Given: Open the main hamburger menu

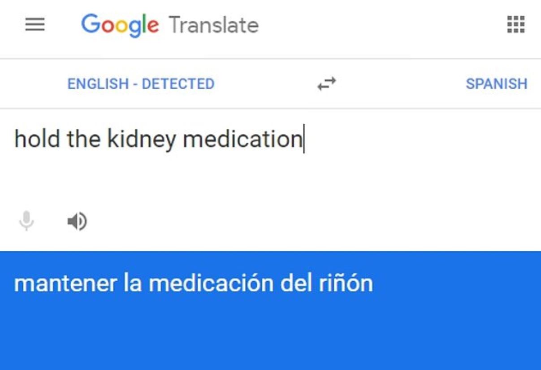Looking at the screenshot, I should (x=35, y=25).
